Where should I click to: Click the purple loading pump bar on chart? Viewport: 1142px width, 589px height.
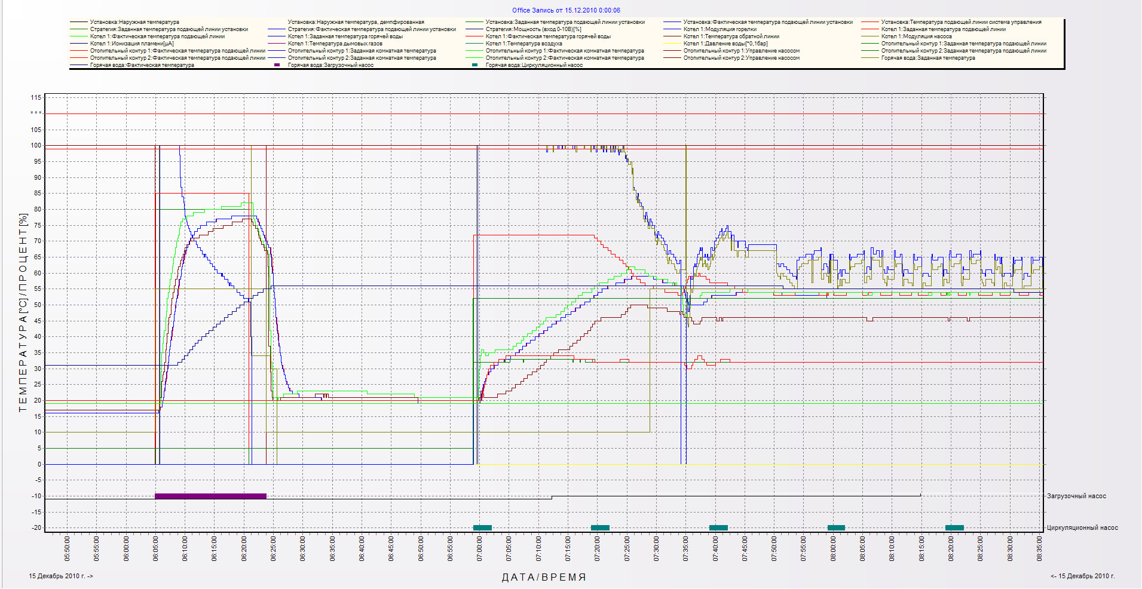coord(210,496)
